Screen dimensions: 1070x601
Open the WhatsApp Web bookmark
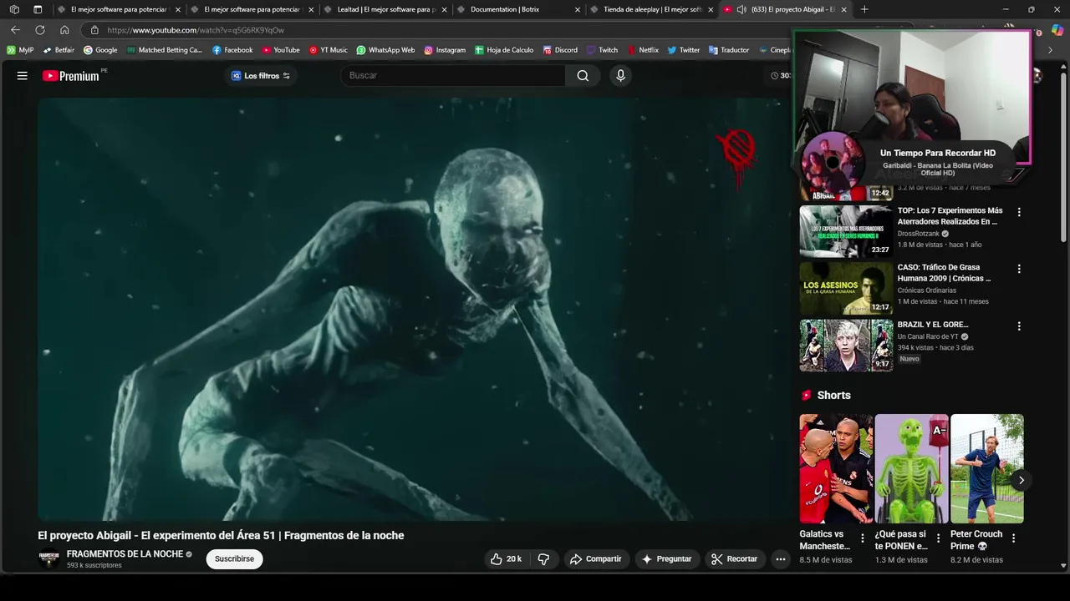pos(385,50)
